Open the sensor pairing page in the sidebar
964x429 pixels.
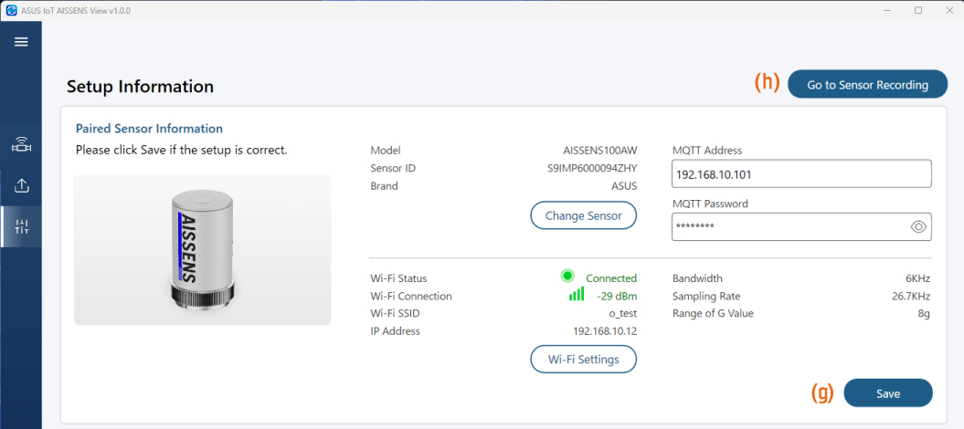22,145
